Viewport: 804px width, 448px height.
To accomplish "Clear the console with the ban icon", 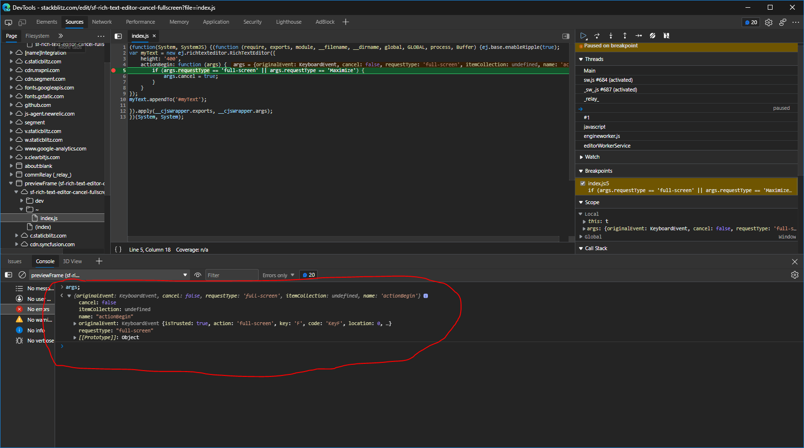I will pyautogui.click(x=22, y=275).
